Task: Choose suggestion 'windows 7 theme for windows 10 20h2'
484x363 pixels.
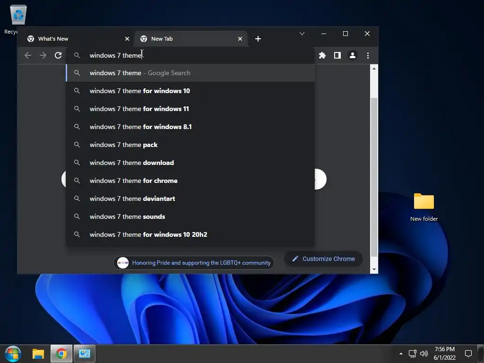Action: 190,234
